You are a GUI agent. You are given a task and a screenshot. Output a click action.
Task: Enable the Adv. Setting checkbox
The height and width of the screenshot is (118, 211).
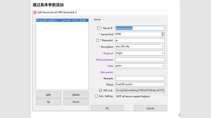96,96
